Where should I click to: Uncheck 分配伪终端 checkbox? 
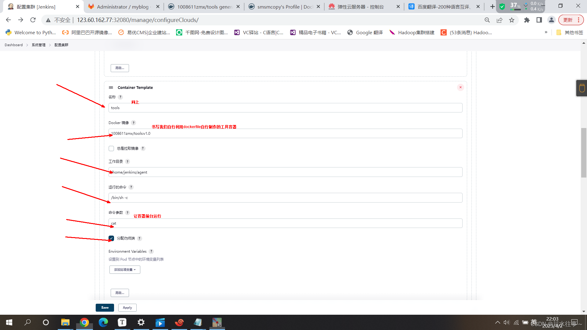coord(111,238)
